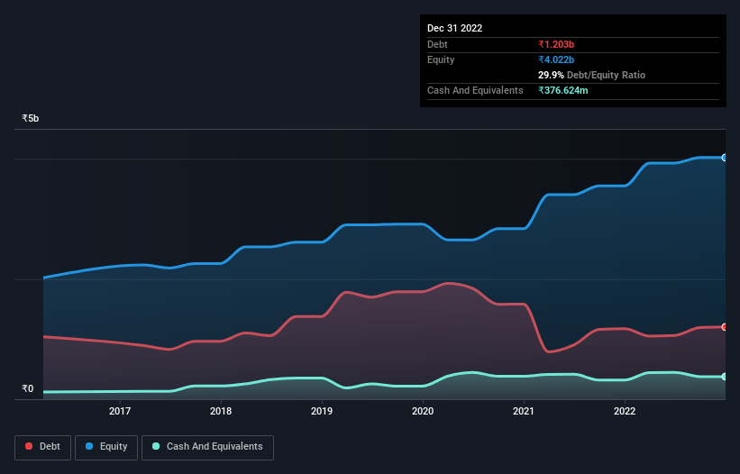Toggle the Debt series legend button

43,447
